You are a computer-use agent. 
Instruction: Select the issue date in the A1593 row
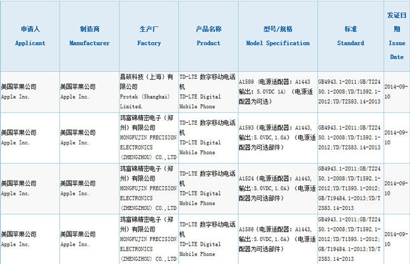[397, 137]
